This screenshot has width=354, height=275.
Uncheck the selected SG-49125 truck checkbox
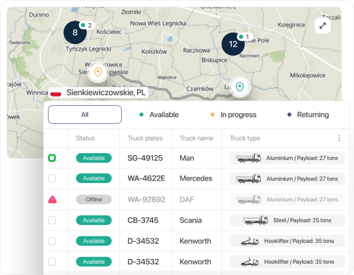point(52,158)
